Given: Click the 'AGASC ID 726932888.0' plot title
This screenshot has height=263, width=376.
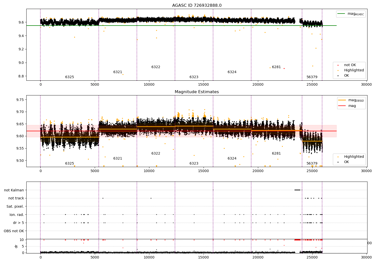Looking at the screenshot, I should (197, 6).
